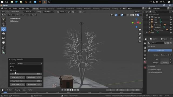Image resolution: width=173 pixels, height=97 pixels.
Task: Activate the Move tool
Action: 4,29
